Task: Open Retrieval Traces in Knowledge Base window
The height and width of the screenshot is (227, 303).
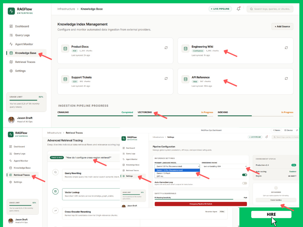Action: tap(25, 62)
